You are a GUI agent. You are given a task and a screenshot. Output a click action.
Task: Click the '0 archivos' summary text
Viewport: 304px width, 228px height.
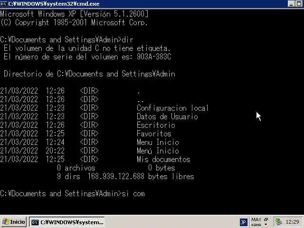point(76,168)
